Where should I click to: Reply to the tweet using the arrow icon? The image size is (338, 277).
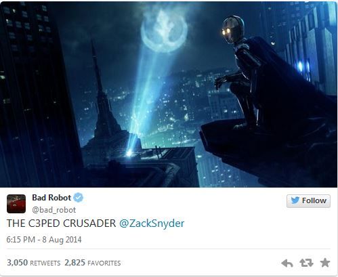(x=287, y=263)
